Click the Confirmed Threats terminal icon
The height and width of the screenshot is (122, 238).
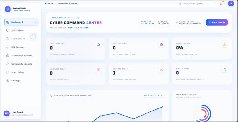[161, 70]
